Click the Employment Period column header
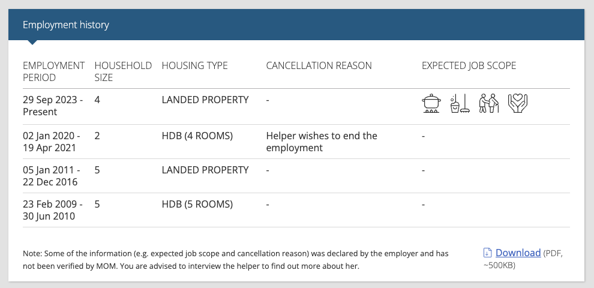 (x=53, y=71)
